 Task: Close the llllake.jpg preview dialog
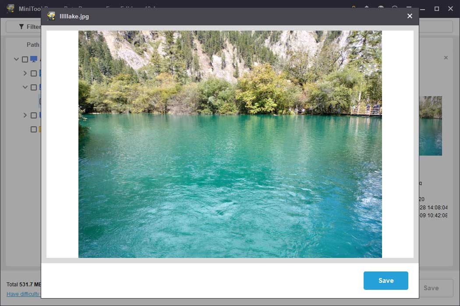(410, 16)
